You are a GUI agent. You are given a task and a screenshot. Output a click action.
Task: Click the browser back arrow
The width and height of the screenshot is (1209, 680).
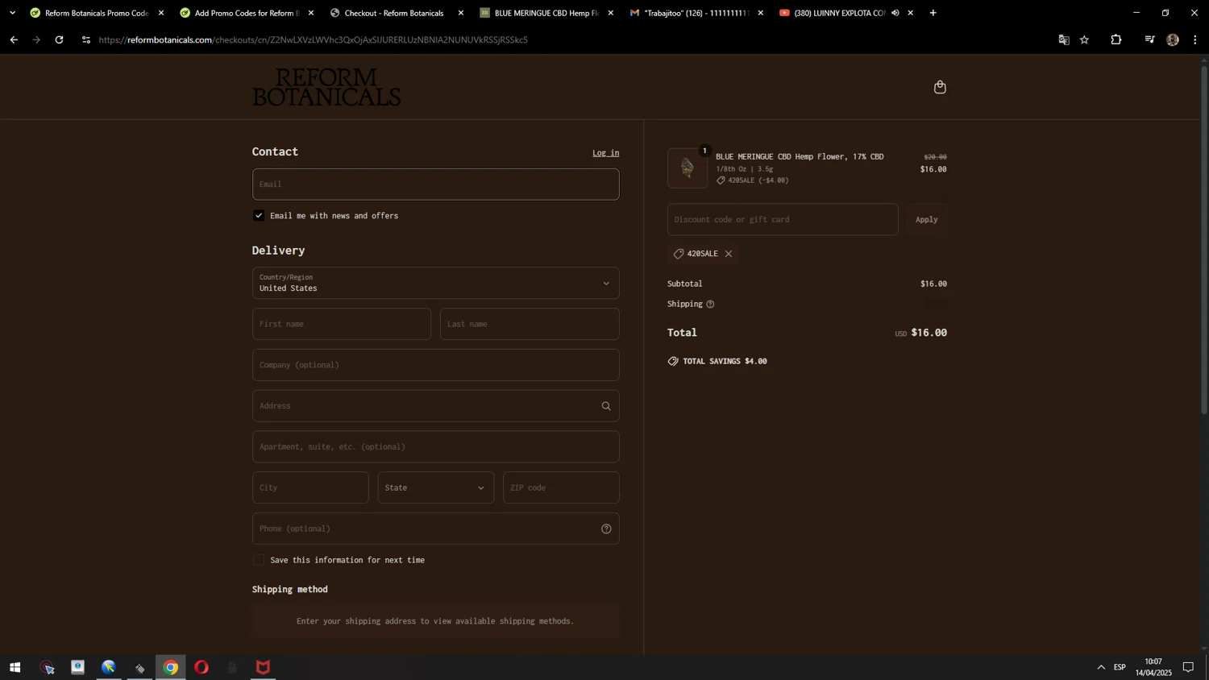point(14,39)
